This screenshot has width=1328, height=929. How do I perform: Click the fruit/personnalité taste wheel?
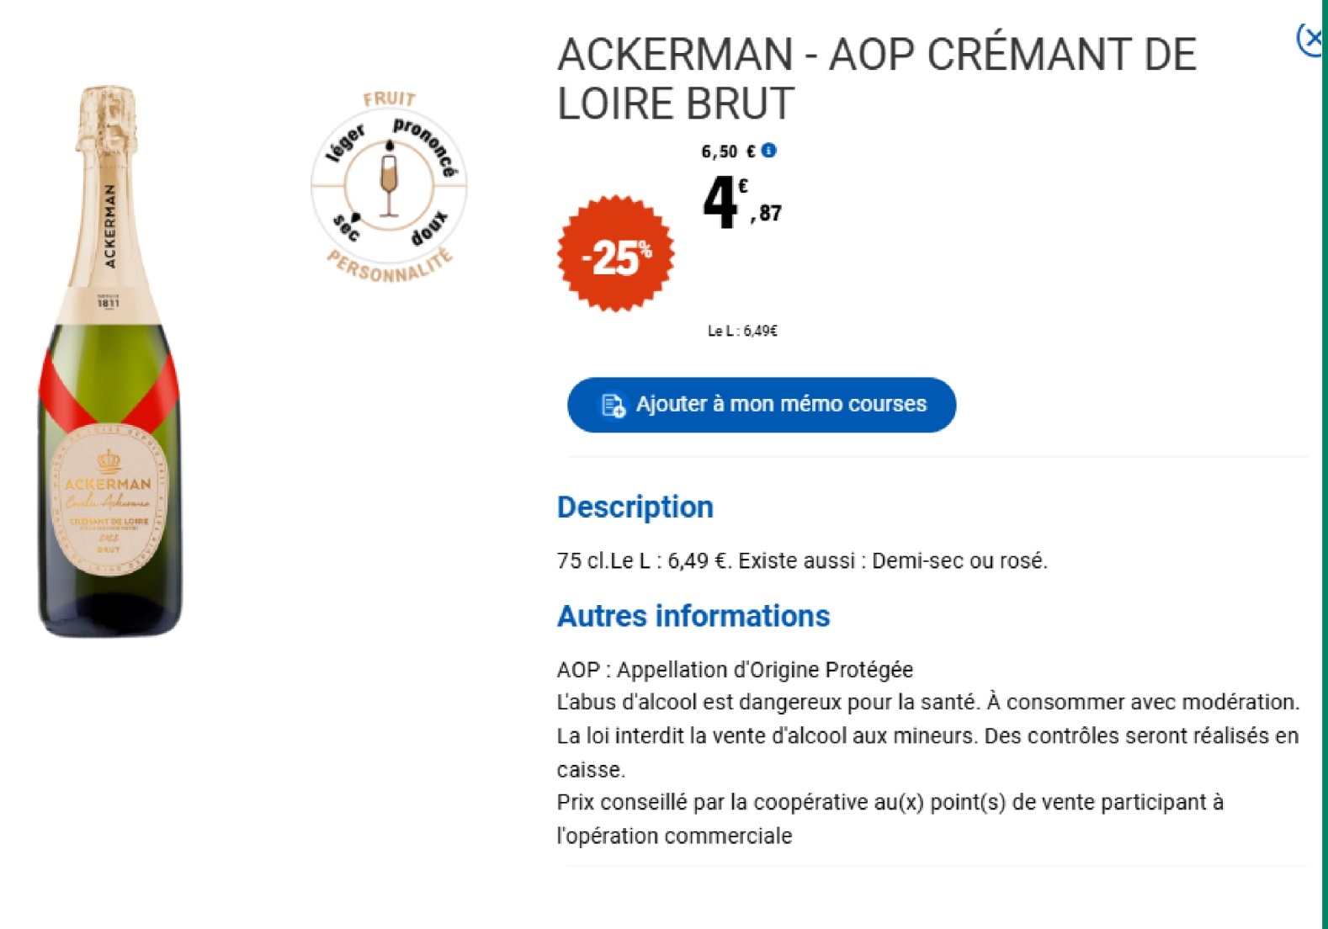(x=389, y=187)
